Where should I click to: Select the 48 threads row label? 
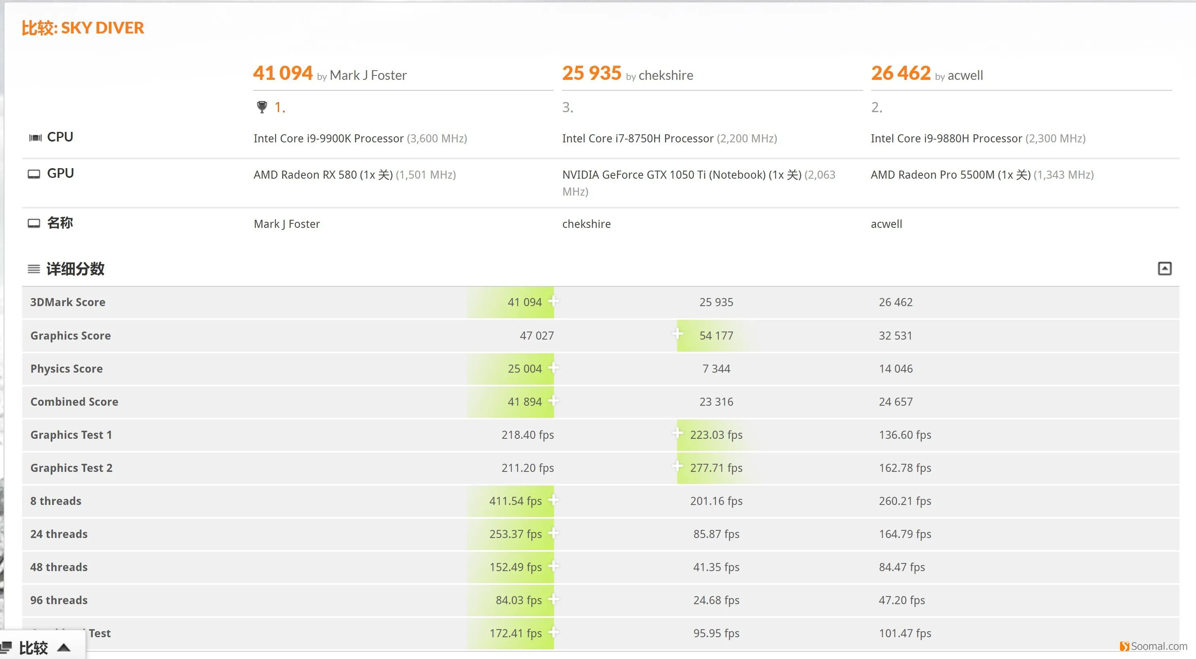pos(59,567)
